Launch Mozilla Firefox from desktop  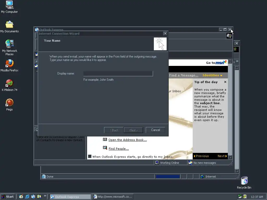coord(9,66)
